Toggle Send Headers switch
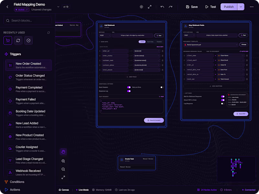Image resolution: width=259 pixels, height=194 pixels. click(x=129, y=87)
